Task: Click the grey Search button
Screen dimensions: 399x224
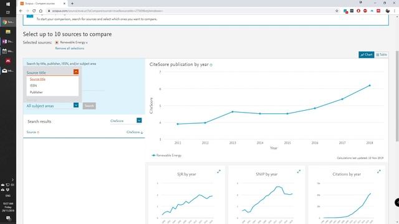Action: [x=89, y=106]
